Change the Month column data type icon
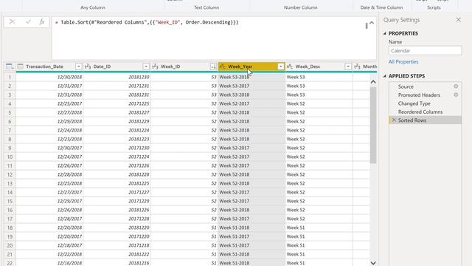 tap(357, 66)
